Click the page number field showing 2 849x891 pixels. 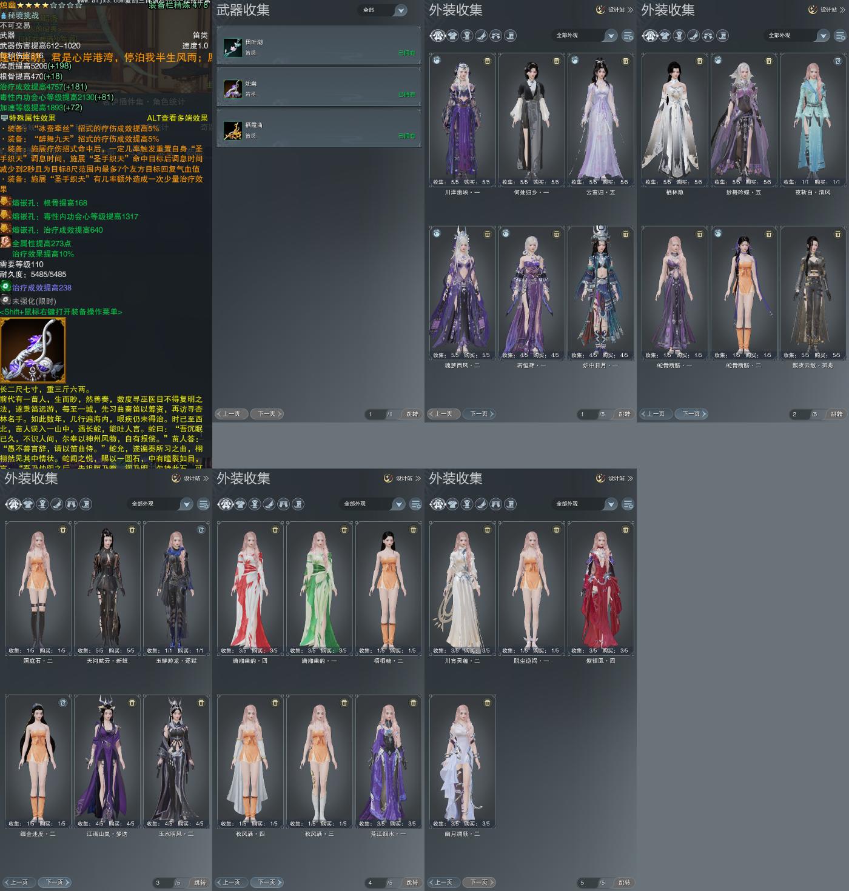(x=800, y=414)
